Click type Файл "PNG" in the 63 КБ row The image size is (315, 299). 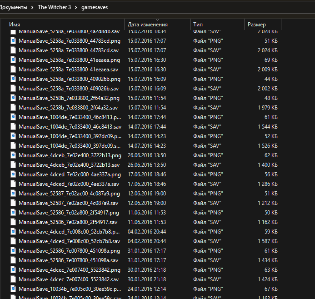coord(208,269)
